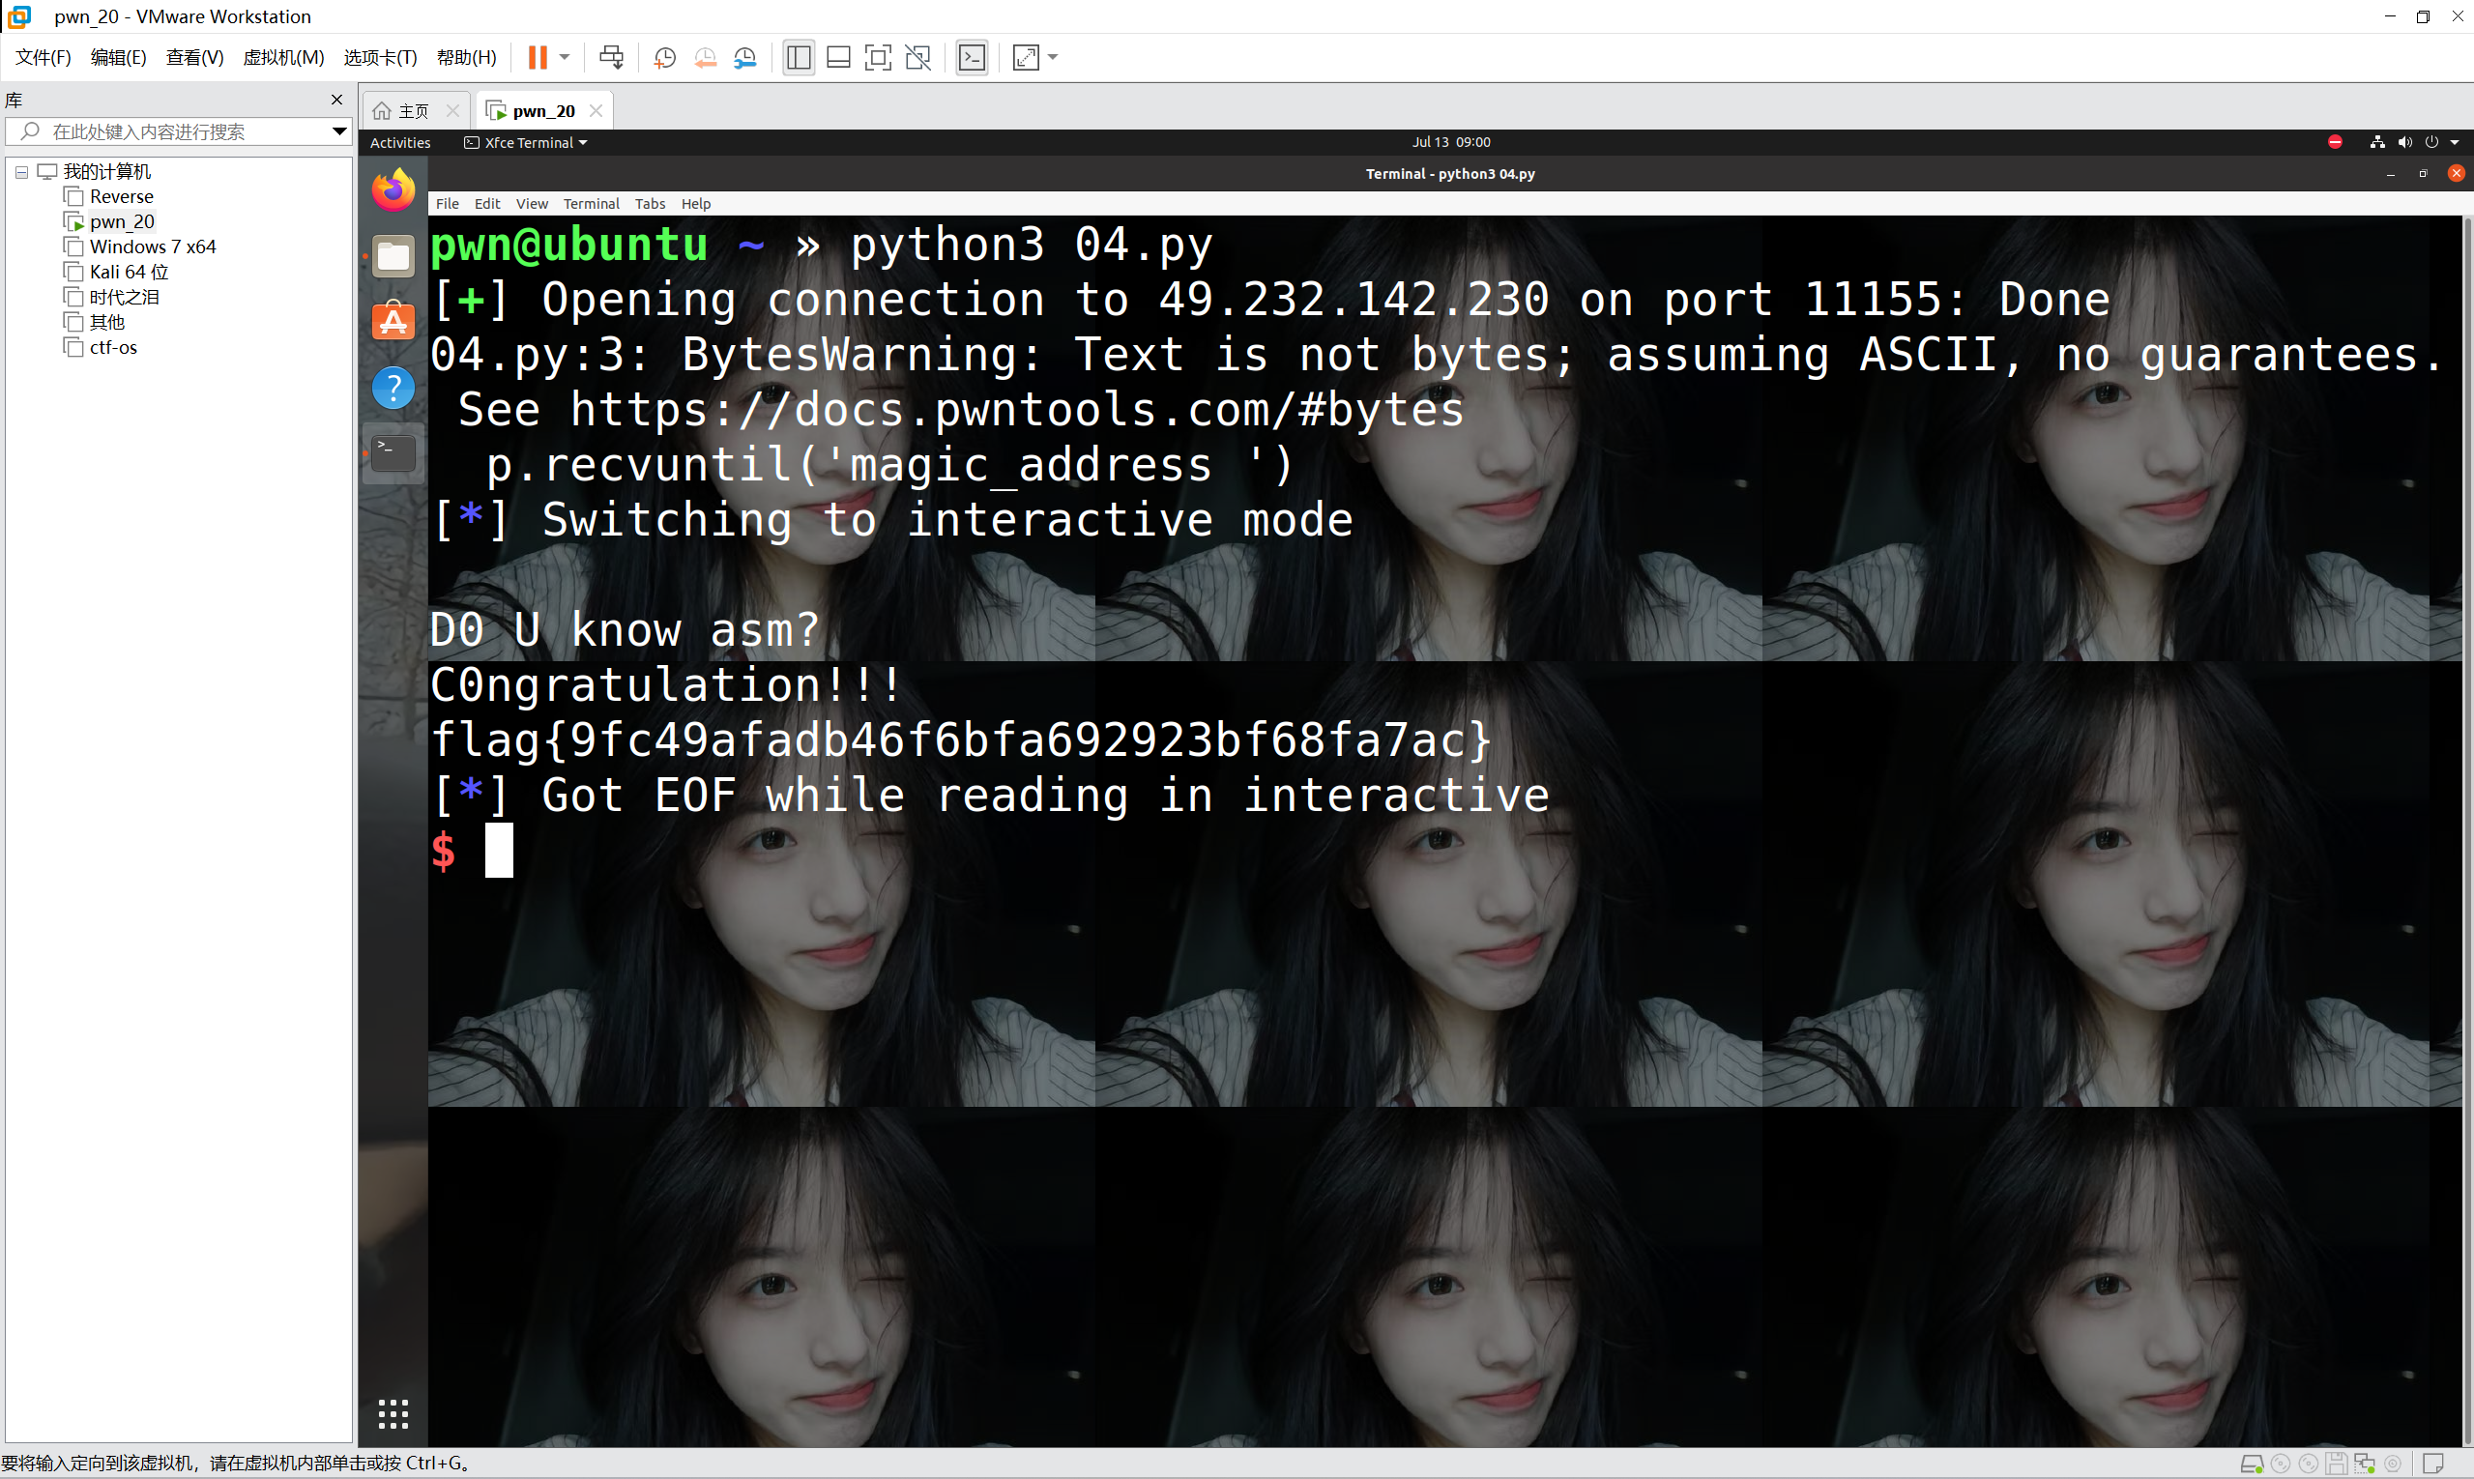Select Windows 7 x64 virtual machine
The width and height of the screenshot is (2474, 1479).
tap(152, 246)
